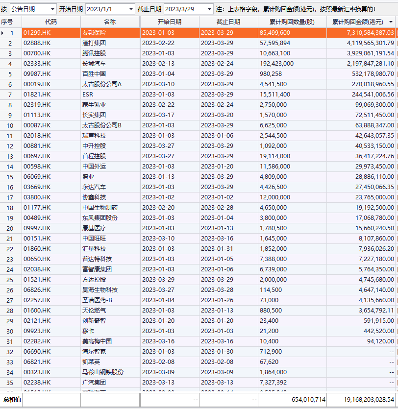Select the 腾讯控股 name cell
398x409 pixels.
coord(110,53)
